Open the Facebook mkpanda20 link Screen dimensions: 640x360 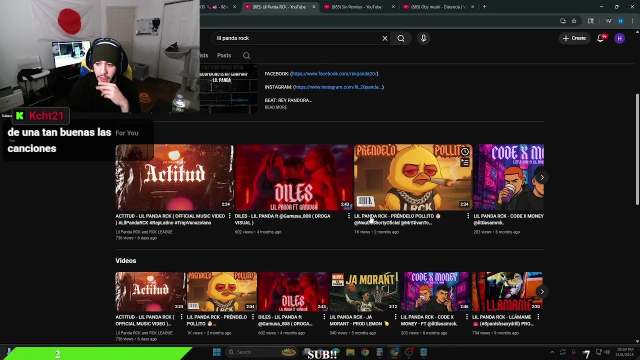(334, 73)
